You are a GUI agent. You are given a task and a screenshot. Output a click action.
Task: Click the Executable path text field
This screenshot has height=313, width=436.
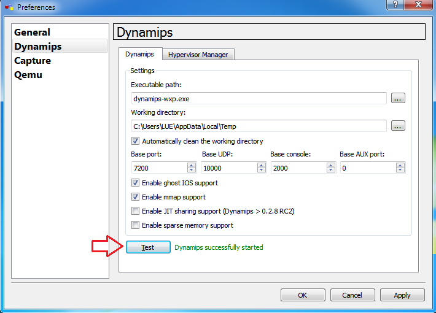coord(259,98)
